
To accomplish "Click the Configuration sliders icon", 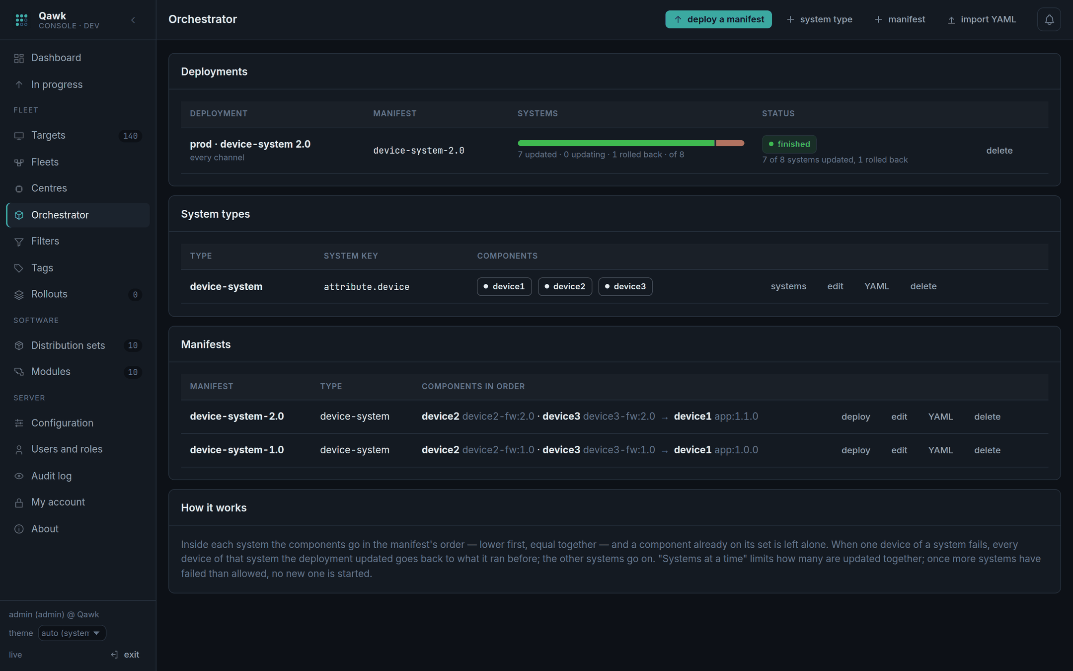I will (x=19, y=423).
